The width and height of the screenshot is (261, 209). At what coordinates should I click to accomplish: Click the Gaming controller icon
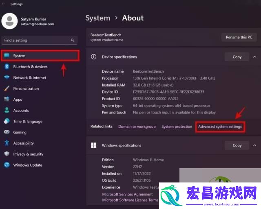(7, 132)
